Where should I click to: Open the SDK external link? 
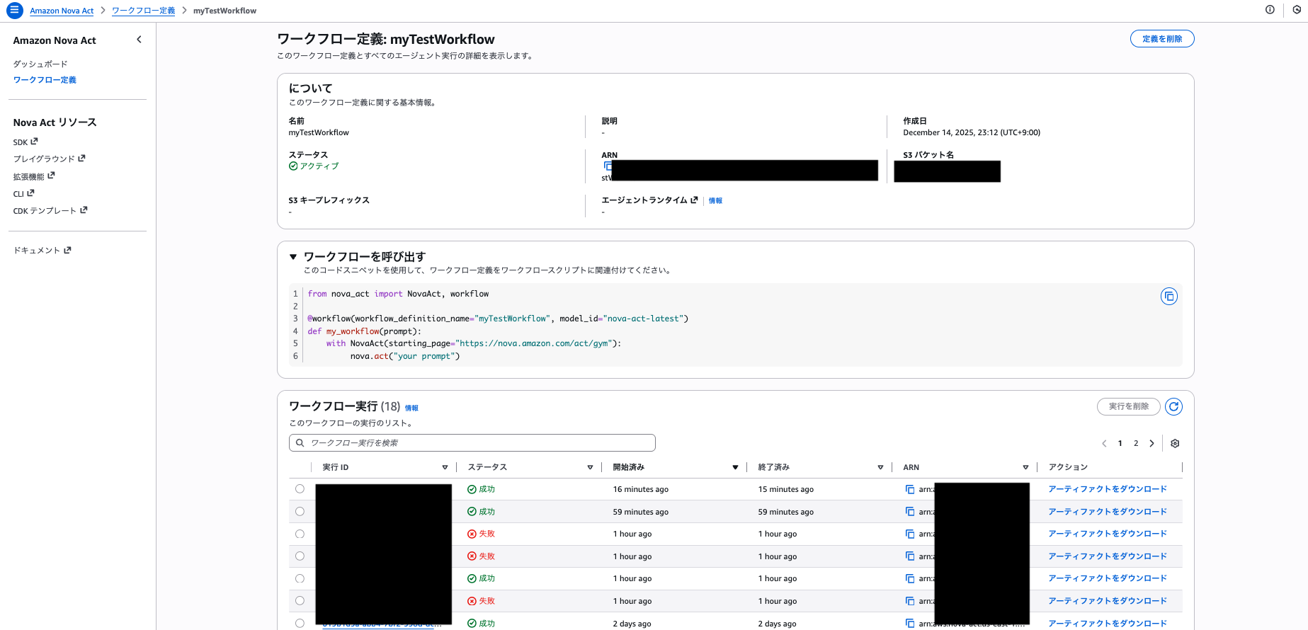pos(25,142)
